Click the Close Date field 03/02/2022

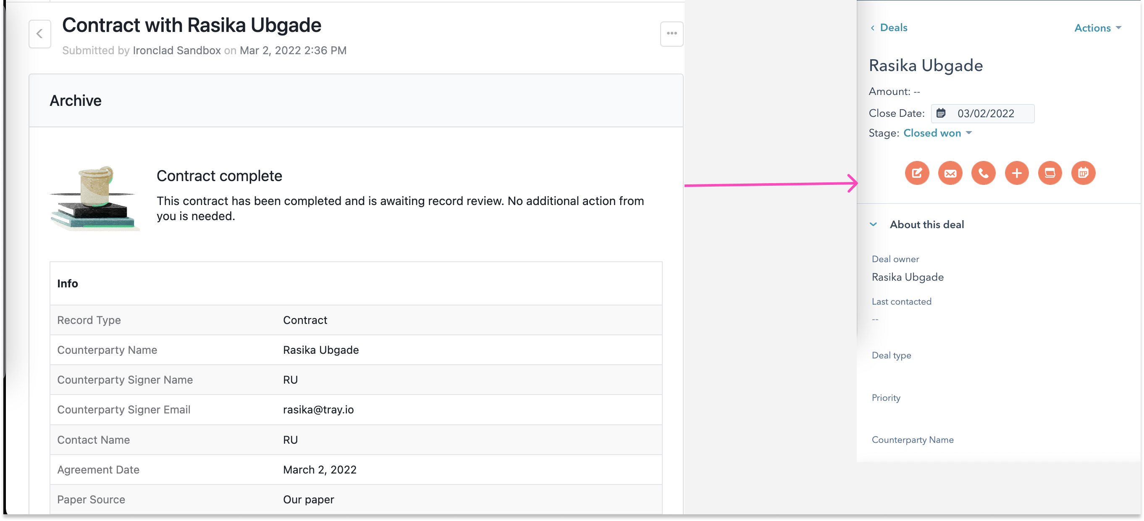[985, 113]
